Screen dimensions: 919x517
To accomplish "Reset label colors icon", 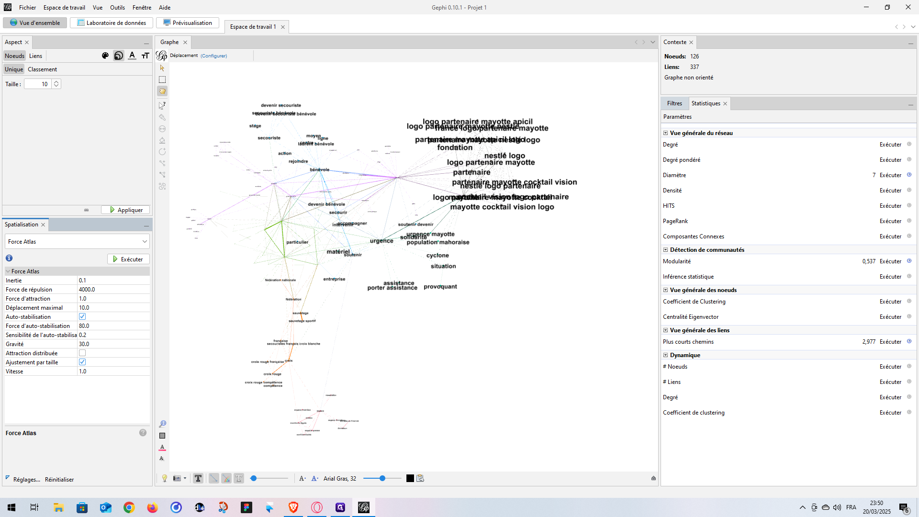I will pos(162,447).
